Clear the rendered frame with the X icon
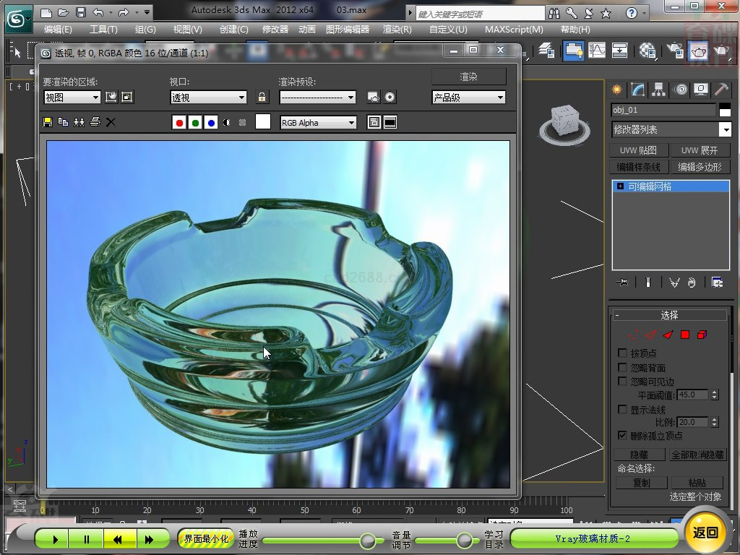740x555 pixels. tap(111, 122)
